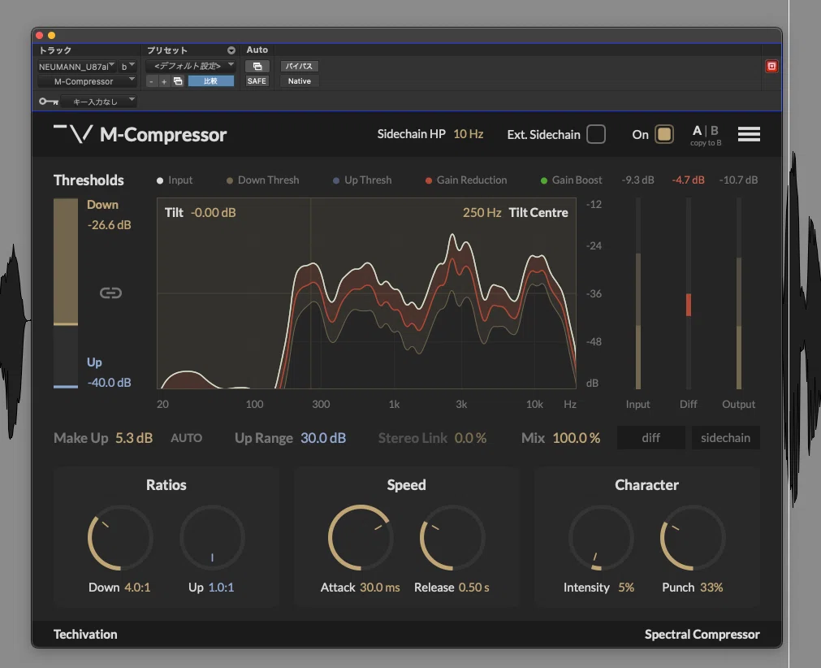The image size is (821, 668).
Task: Click the Mix 100.0 % value
Action: point(577,438)
